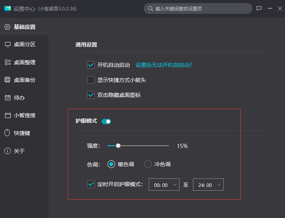The width and height of the screenshot is (285, 218).
Task: Click the 输入关键词查找设置项 search field
Action: tap(198, 8)
